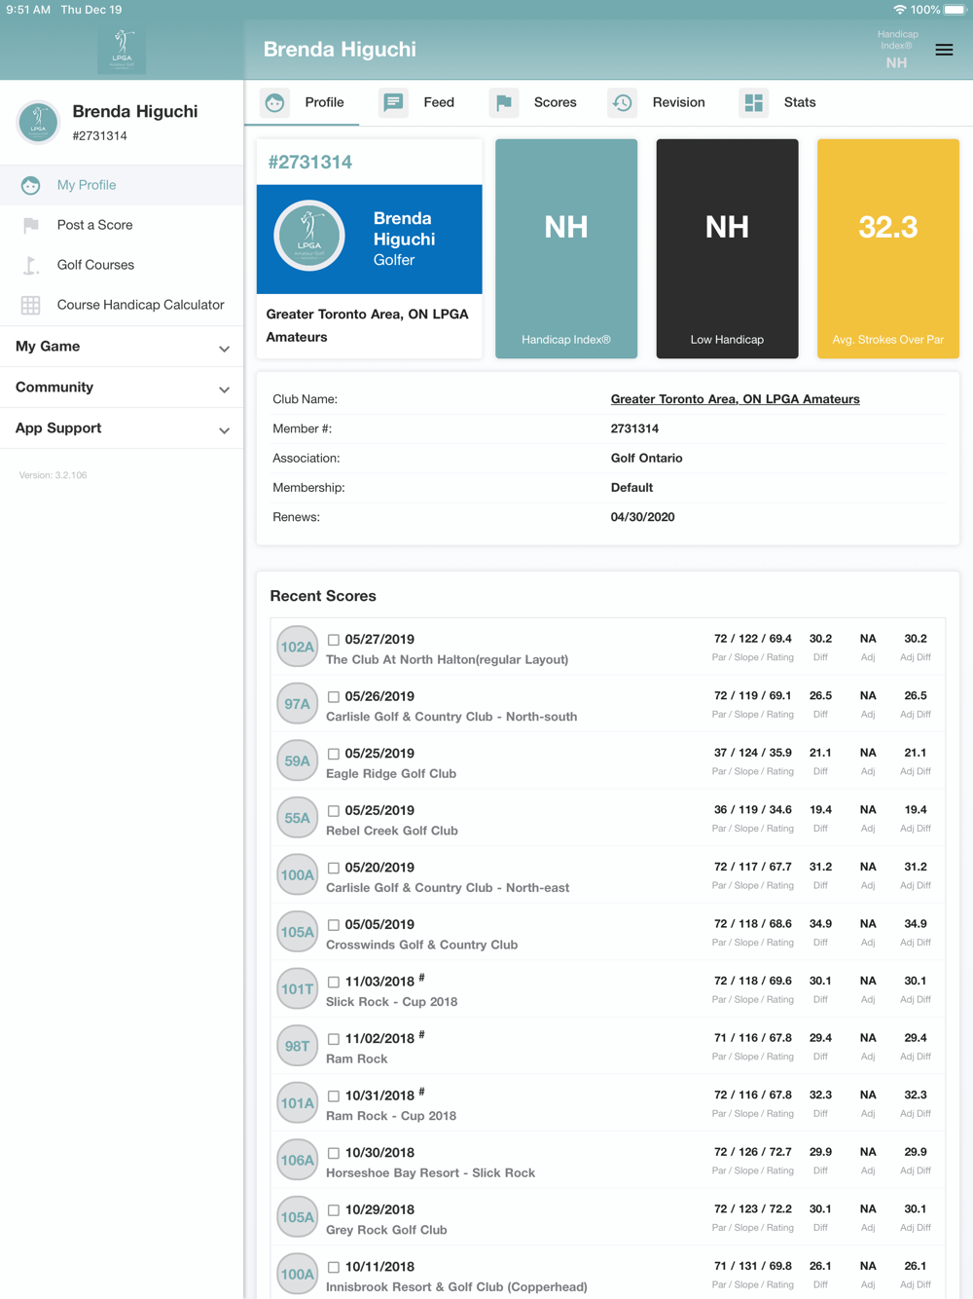Tap the 55A score badge
This screenshot has width=973, height=1299.
(297, 818)
